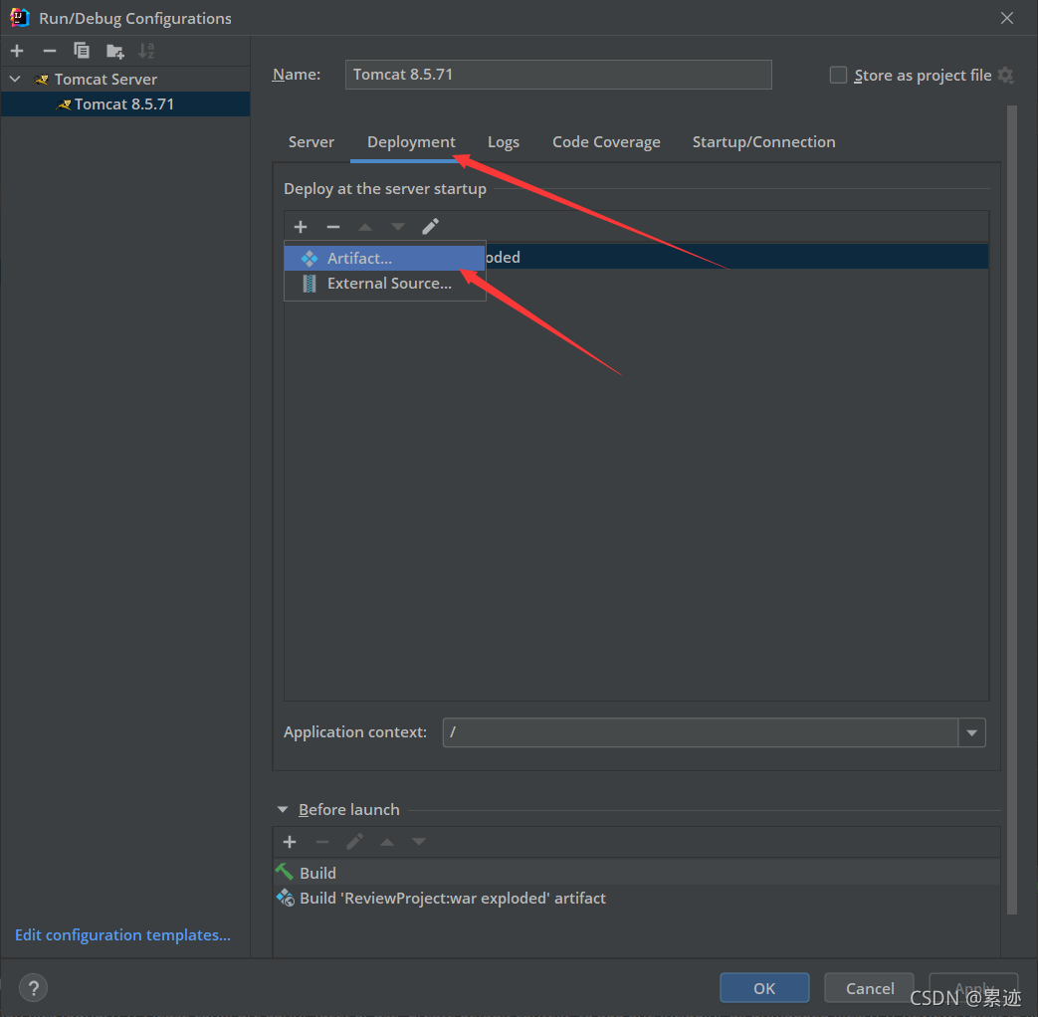The width and height of the screenshot is (1038, 1017).
Task: Choose External Source... from the popup menu
Action: pos(384,284)
